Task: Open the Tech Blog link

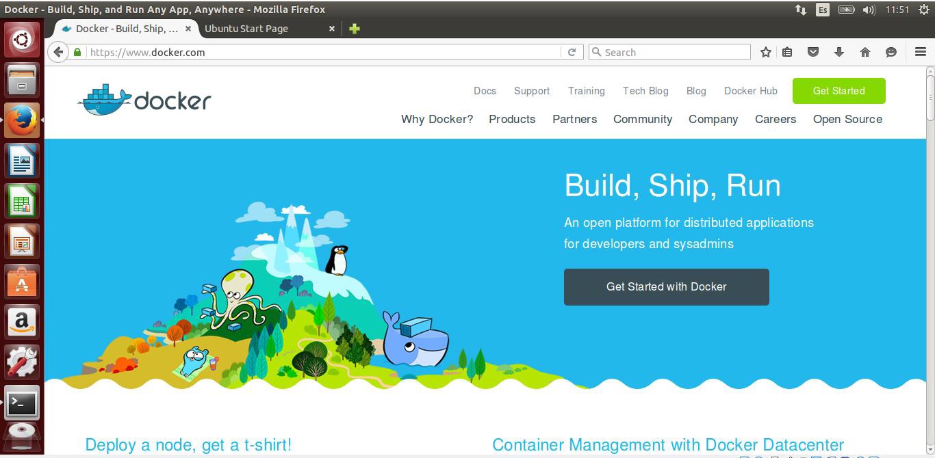Action: click(645, 91)
